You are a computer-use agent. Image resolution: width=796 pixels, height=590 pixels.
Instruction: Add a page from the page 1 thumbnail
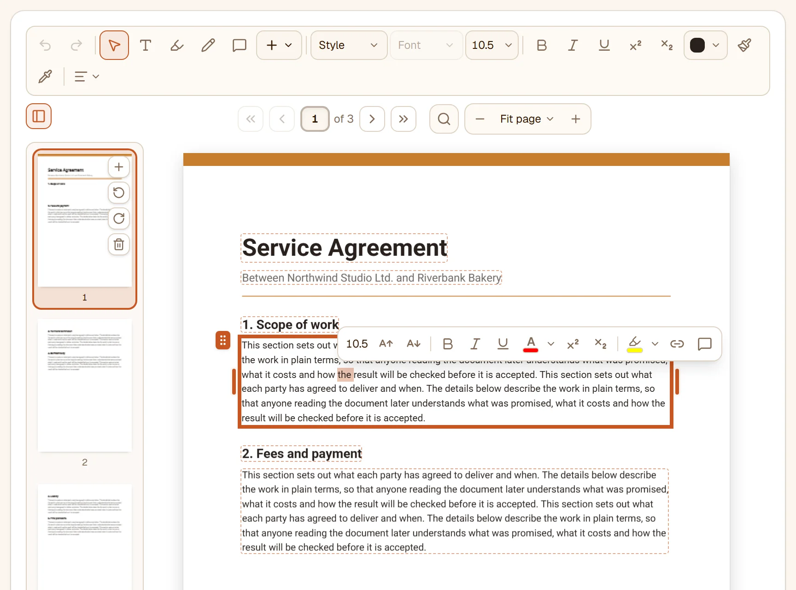[119, 167]
